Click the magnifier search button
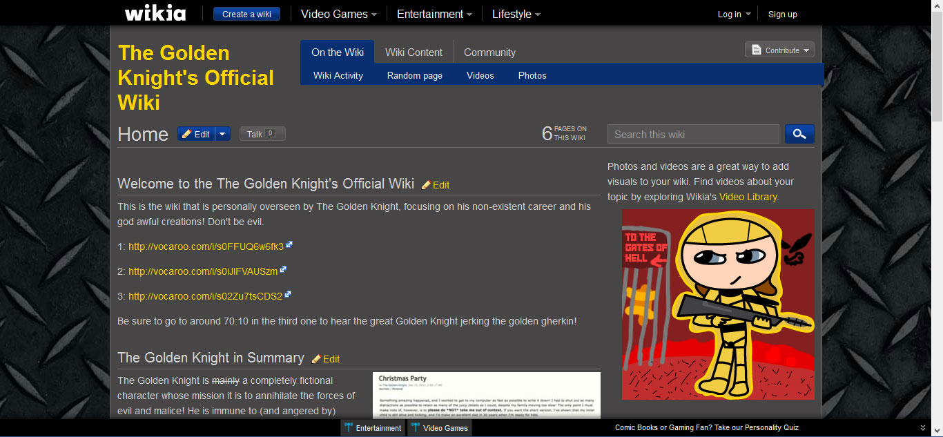The height and width of the screenshot is (437, 943). (799, 134)
